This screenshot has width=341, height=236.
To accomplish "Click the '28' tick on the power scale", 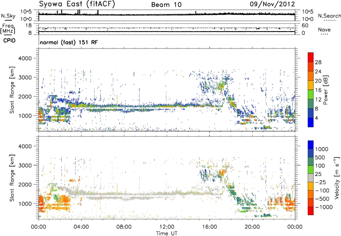I will pos(318,62).
